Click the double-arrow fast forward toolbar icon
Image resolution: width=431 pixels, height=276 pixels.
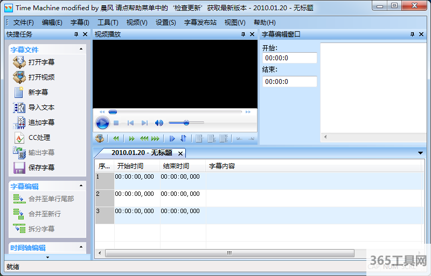pos(131,139)
